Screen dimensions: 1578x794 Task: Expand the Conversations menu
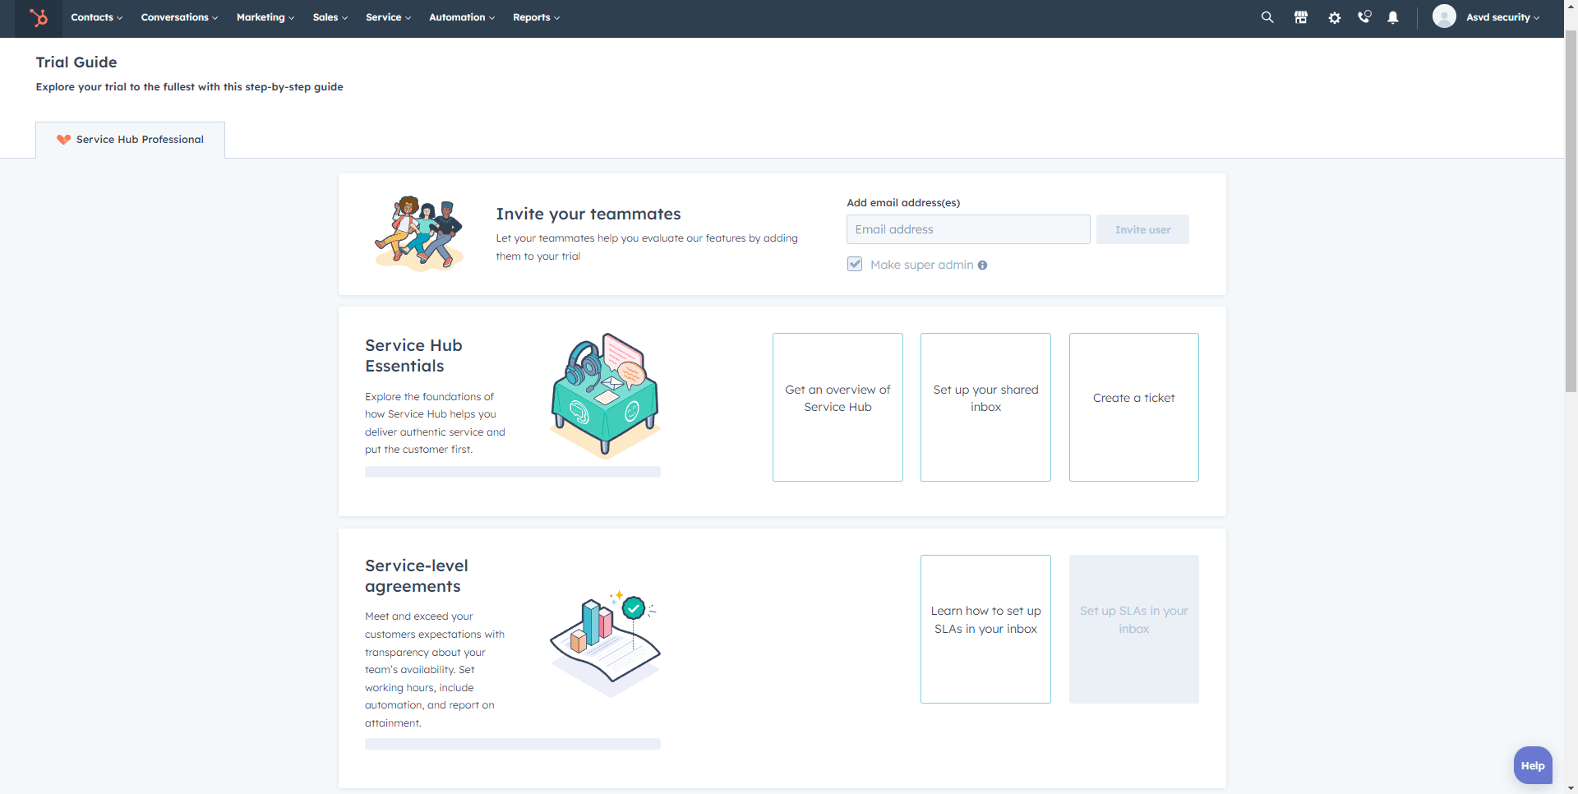[179, 17]
